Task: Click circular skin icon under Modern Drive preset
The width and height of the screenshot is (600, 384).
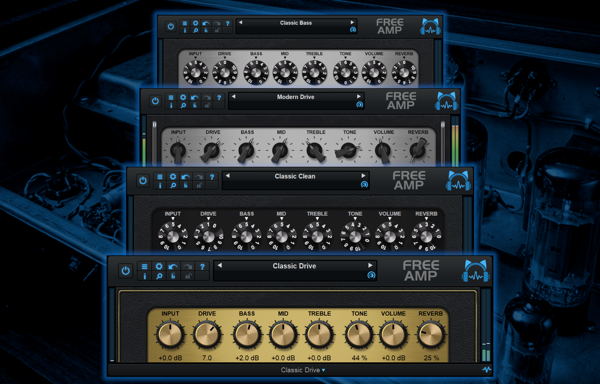Action: tap(359, 105)
